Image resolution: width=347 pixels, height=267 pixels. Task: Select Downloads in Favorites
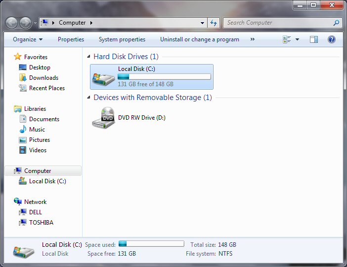(43, 78)
